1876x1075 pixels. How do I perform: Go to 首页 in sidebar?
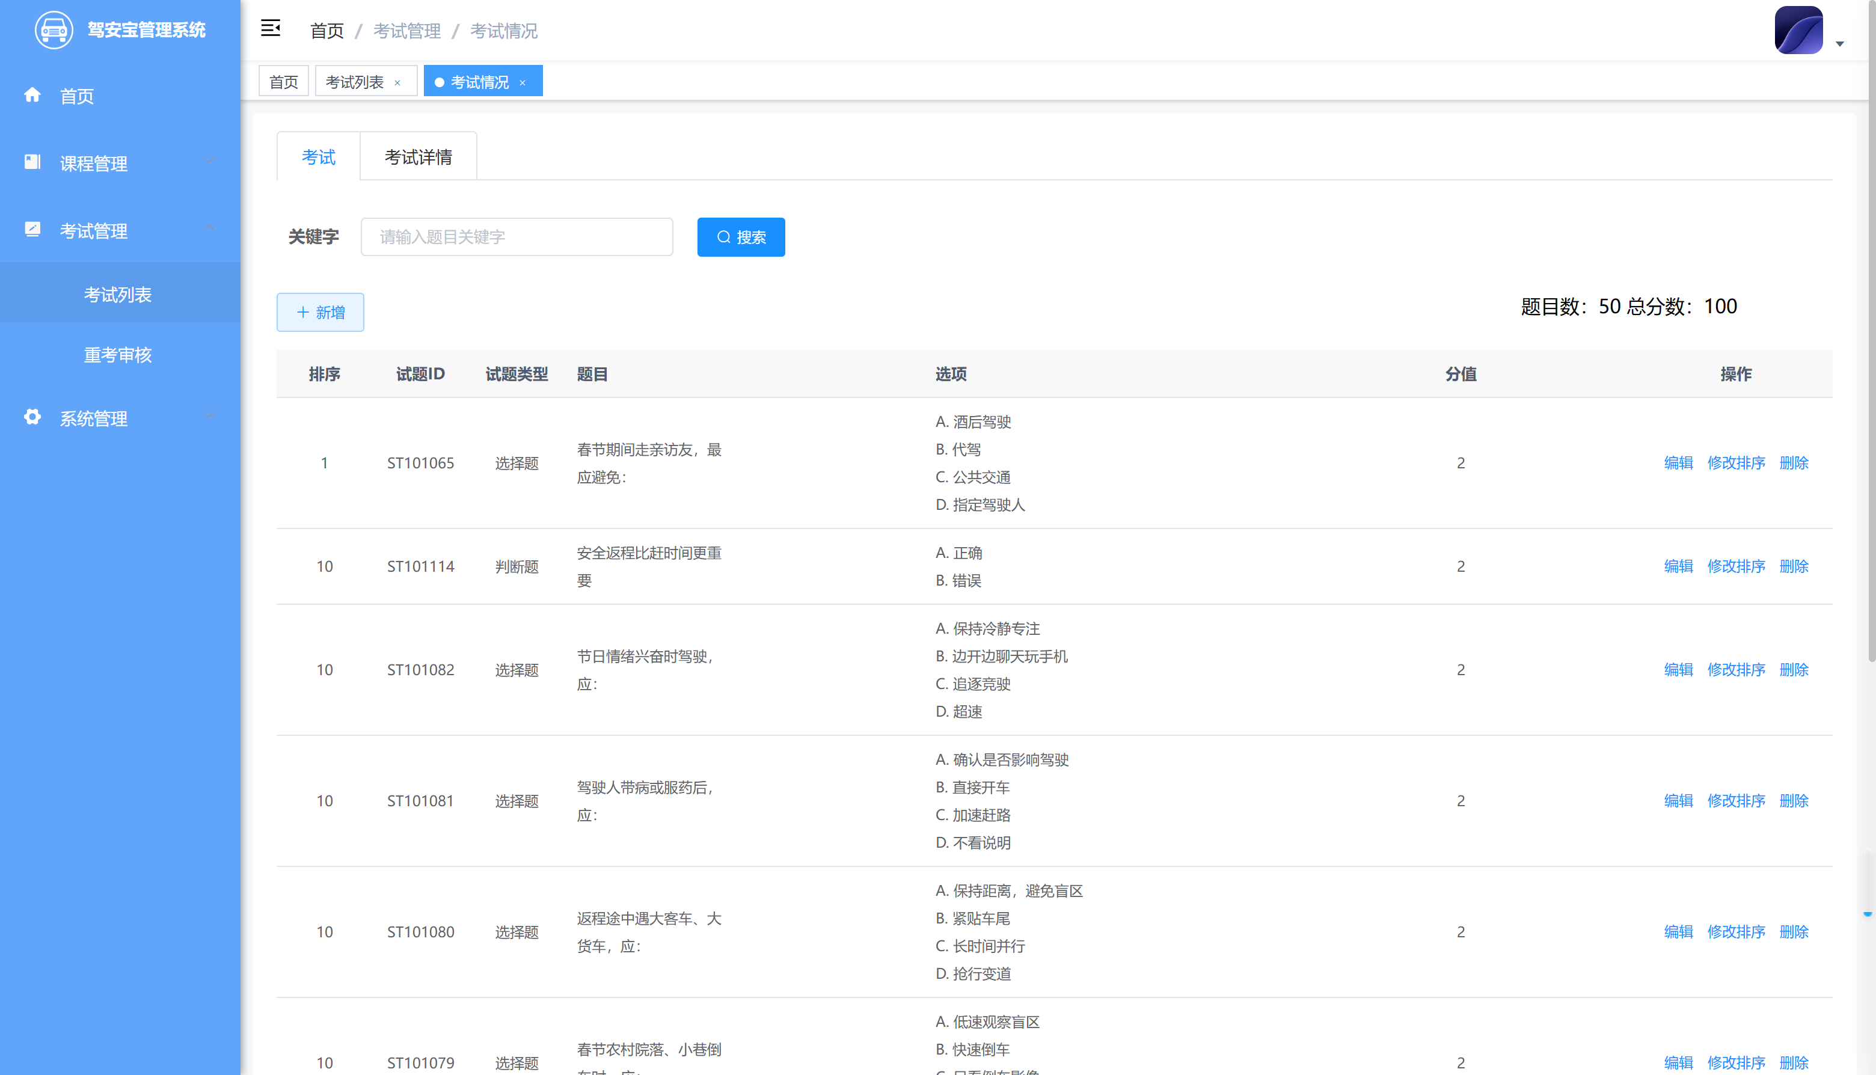click(x=120, y=96)
